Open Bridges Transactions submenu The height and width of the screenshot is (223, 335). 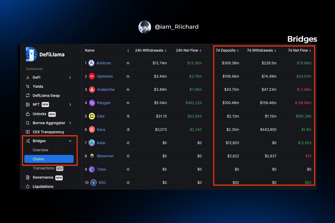tap(43, 168)
